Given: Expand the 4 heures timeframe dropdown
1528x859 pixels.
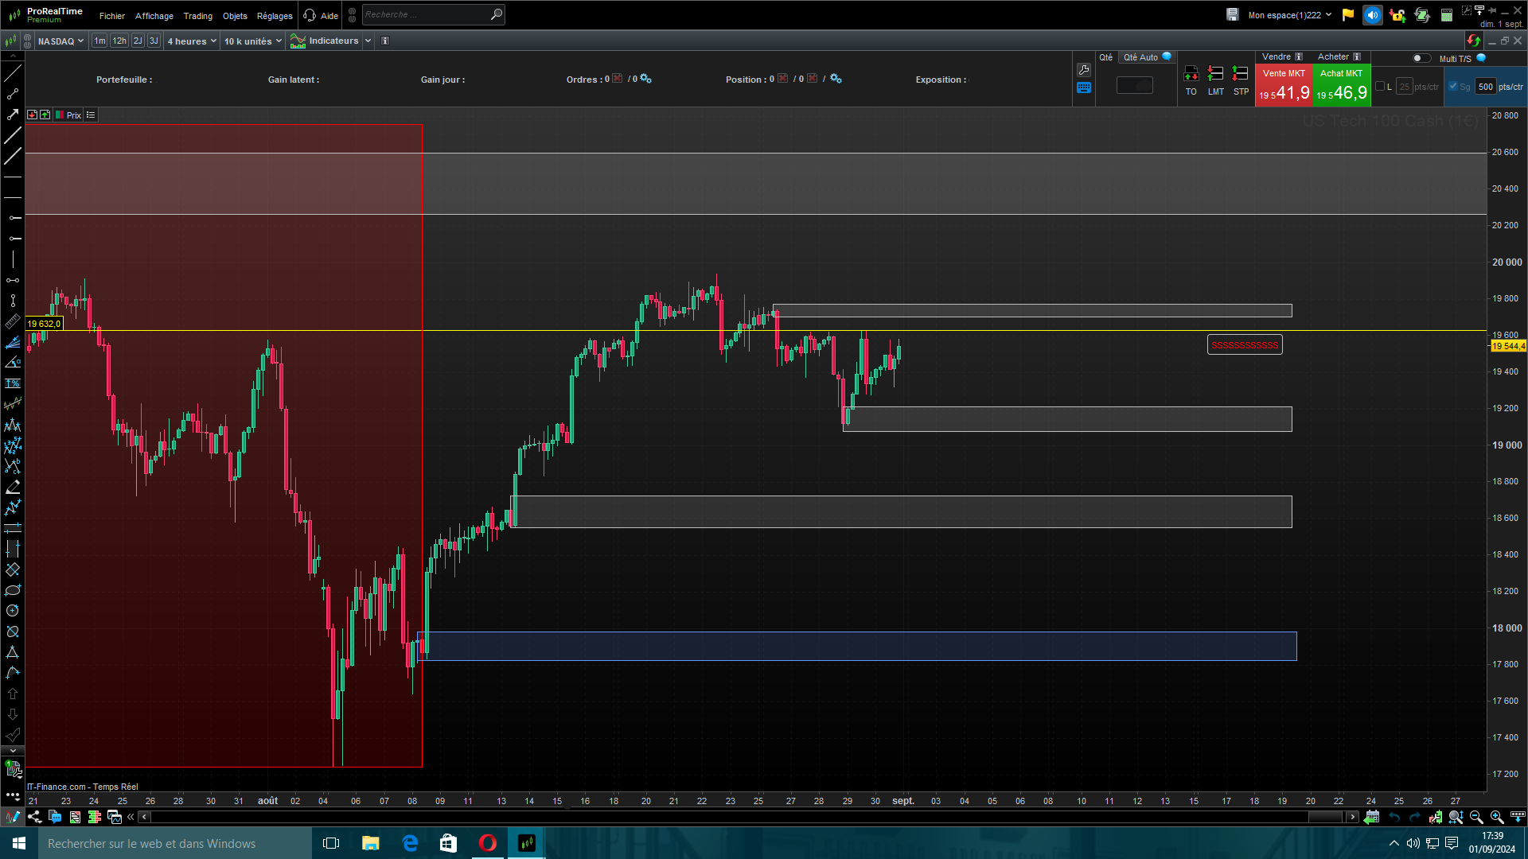Looking at the screenshot, I should [x=192, y=41].
